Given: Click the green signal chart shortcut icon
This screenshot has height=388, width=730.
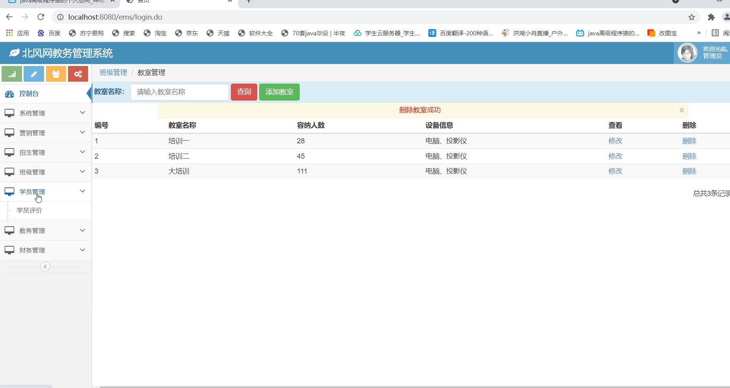Looking at the screenshot, I should click(x=12, y=74).
